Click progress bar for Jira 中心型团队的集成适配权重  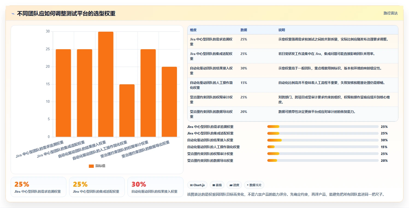323,133
